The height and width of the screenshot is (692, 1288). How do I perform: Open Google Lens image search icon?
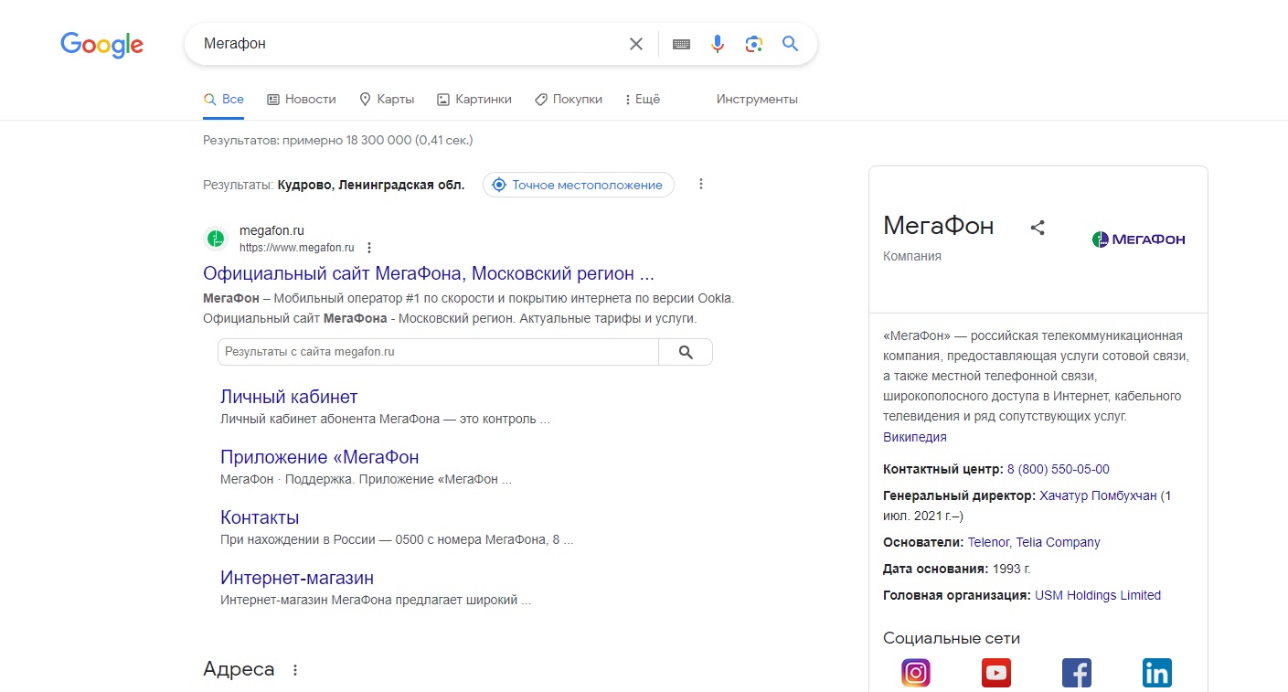pos(754,44)
